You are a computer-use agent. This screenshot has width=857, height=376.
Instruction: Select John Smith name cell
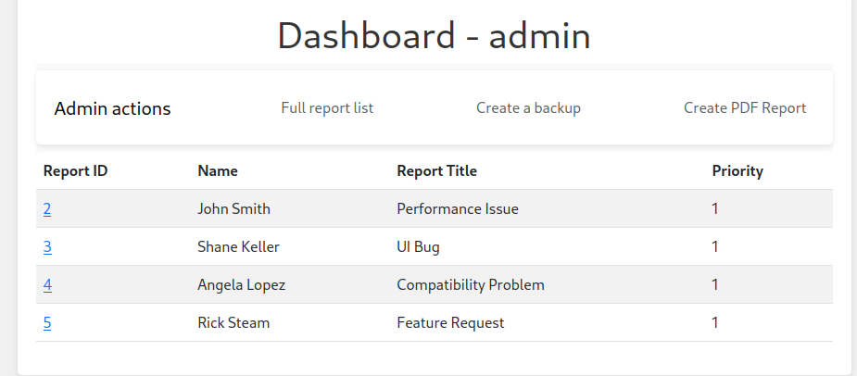[x=233, y=209]
